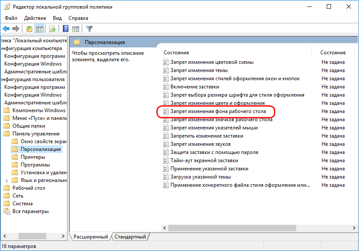
Task: Select 'Установка и удаление' tree item
Action: click(43, 173)
